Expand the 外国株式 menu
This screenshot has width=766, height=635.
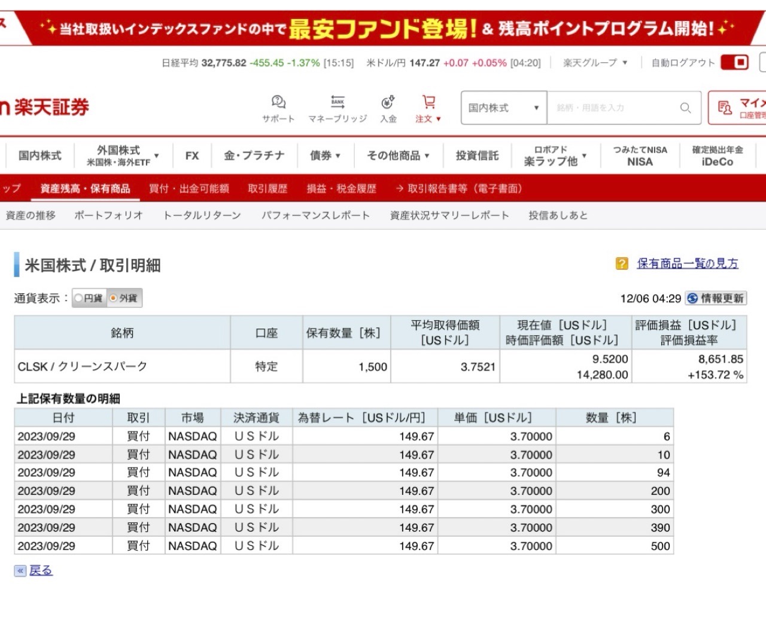123,156
